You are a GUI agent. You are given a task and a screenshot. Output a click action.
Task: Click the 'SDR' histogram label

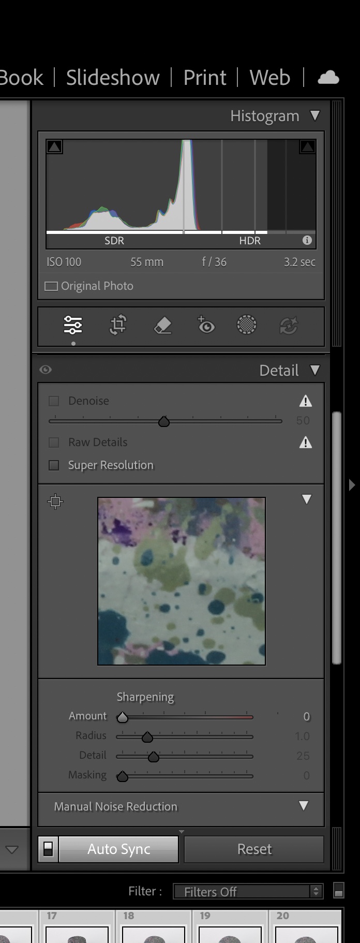tap(114, 241)
